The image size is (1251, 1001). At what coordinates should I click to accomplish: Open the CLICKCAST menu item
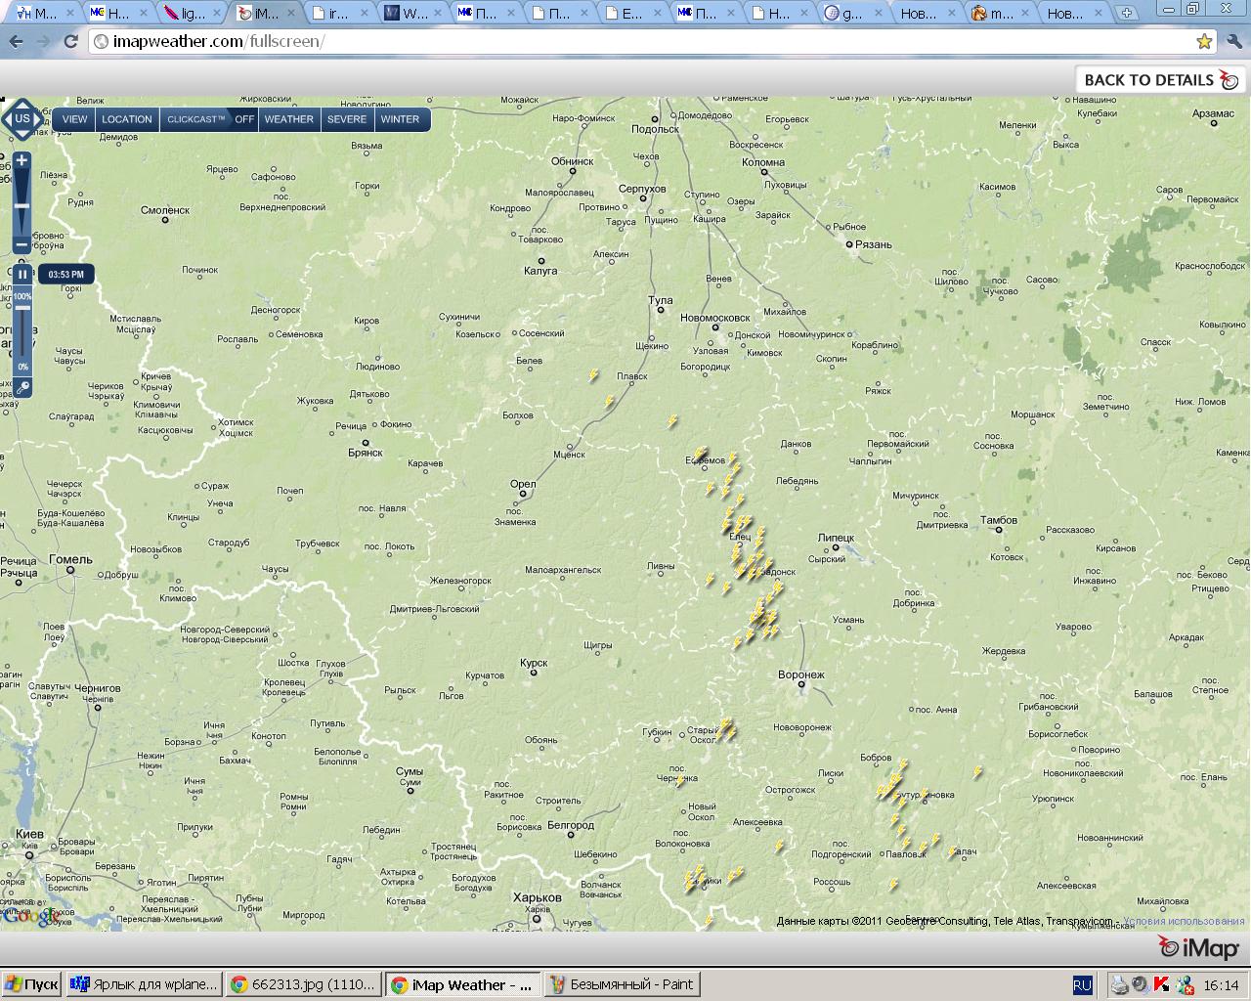click(x=195, y=119)
